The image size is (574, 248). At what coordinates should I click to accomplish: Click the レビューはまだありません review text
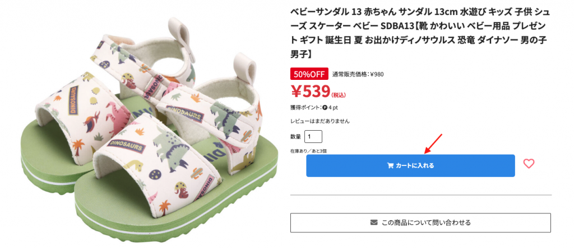320,121
